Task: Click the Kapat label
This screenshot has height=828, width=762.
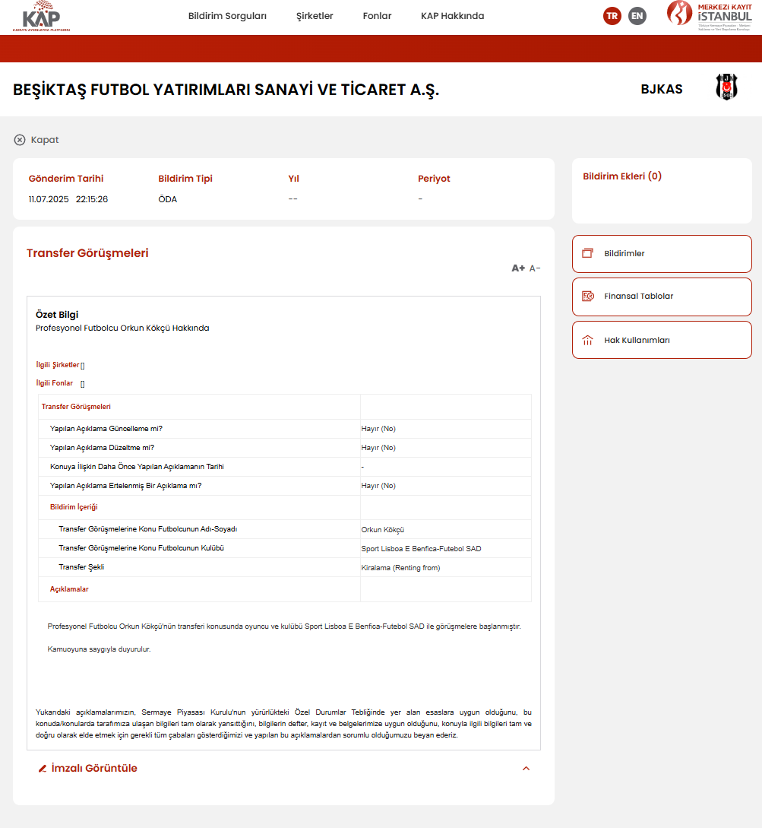Action: pos(45,140)
